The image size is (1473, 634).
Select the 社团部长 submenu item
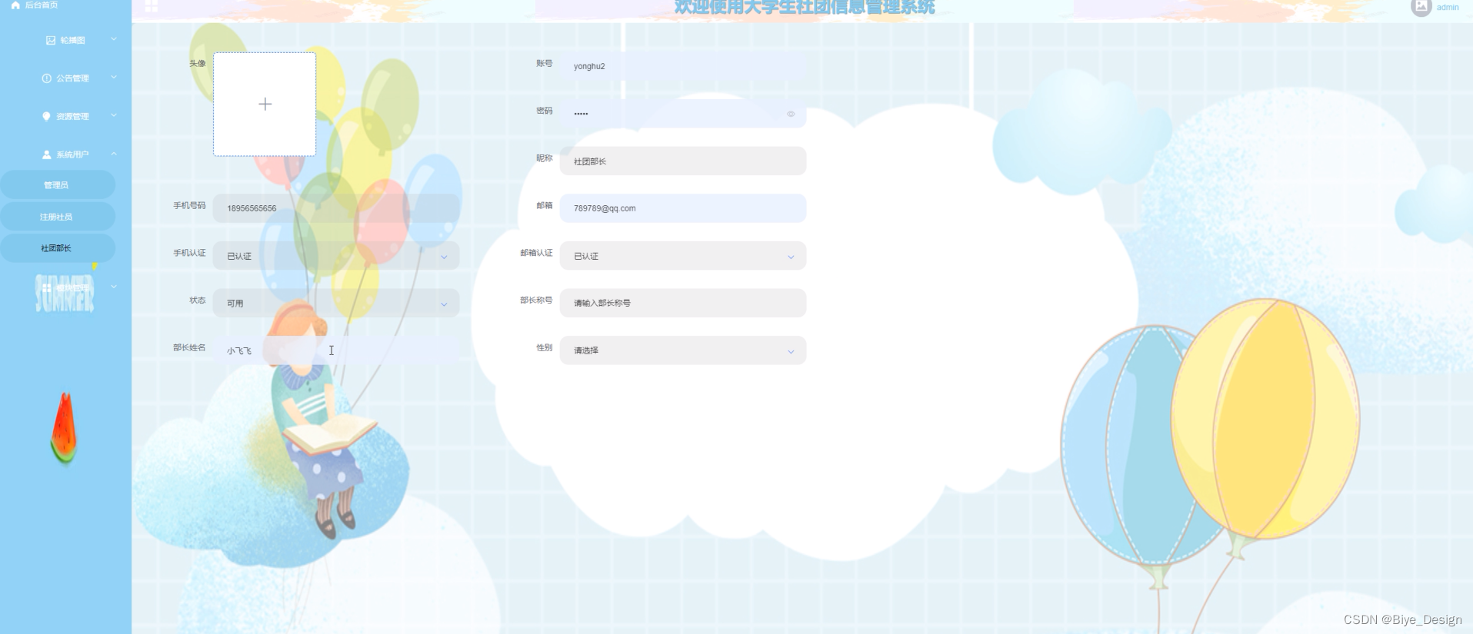(58, 248)
